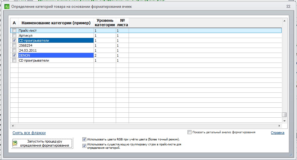This screenshot has width=297, height=160.
Task: Click the level value 2 in DENON row
Action: point(105,55)
